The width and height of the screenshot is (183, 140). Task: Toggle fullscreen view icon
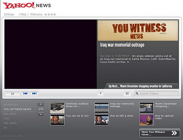127,93
